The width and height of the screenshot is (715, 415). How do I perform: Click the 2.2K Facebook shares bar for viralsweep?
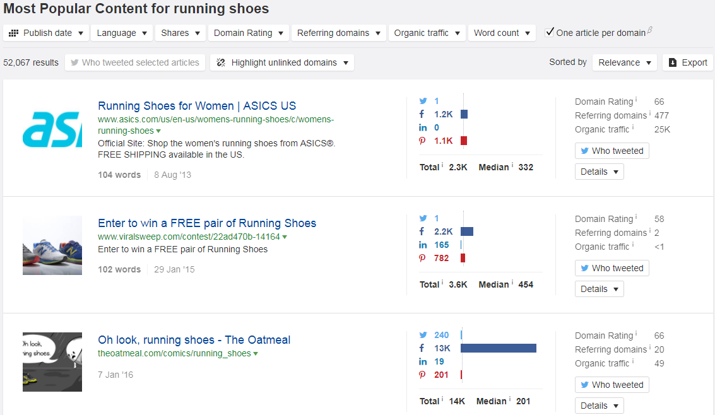tap(467, 231)
